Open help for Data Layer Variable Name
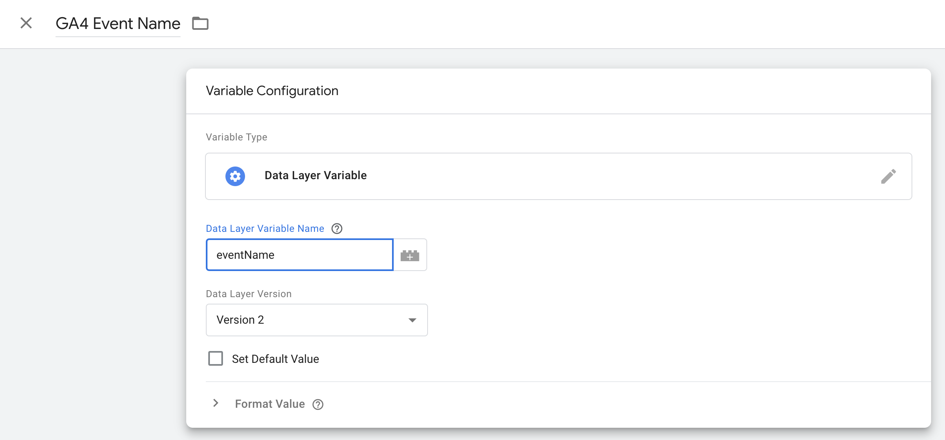Viewport: 945px width, 440px height. (x=337, y=229)
